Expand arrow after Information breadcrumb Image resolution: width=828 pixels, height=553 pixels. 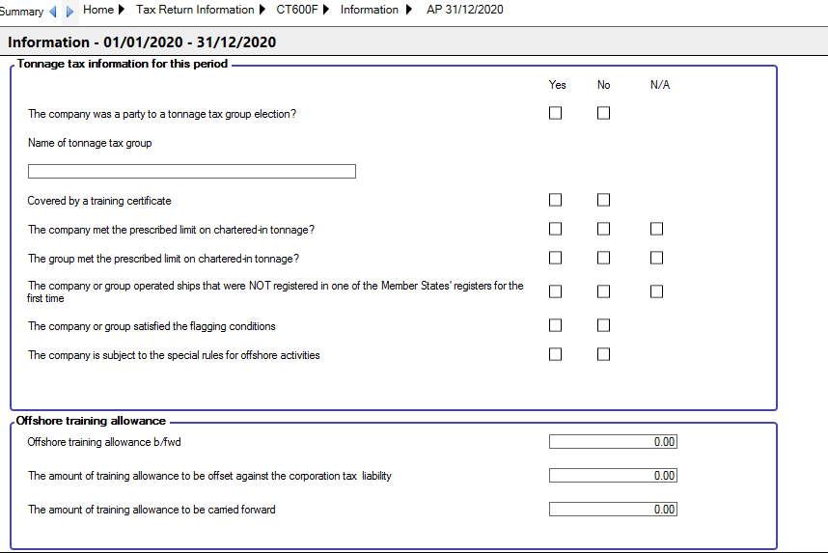(x=409, y=10)
